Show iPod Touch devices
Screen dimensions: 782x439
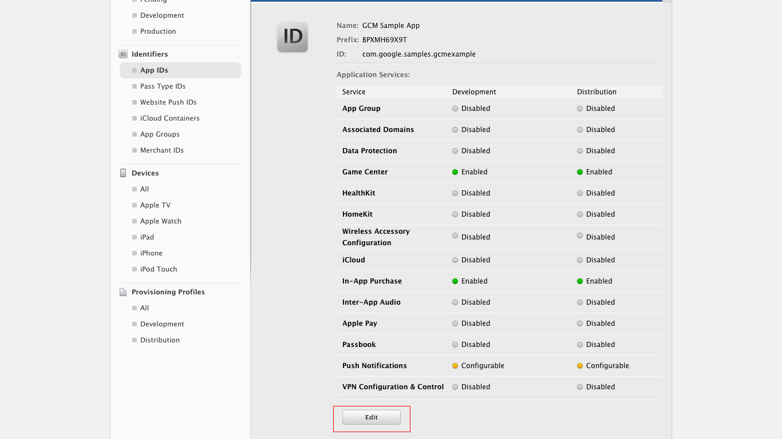click(x=159, y=269)
